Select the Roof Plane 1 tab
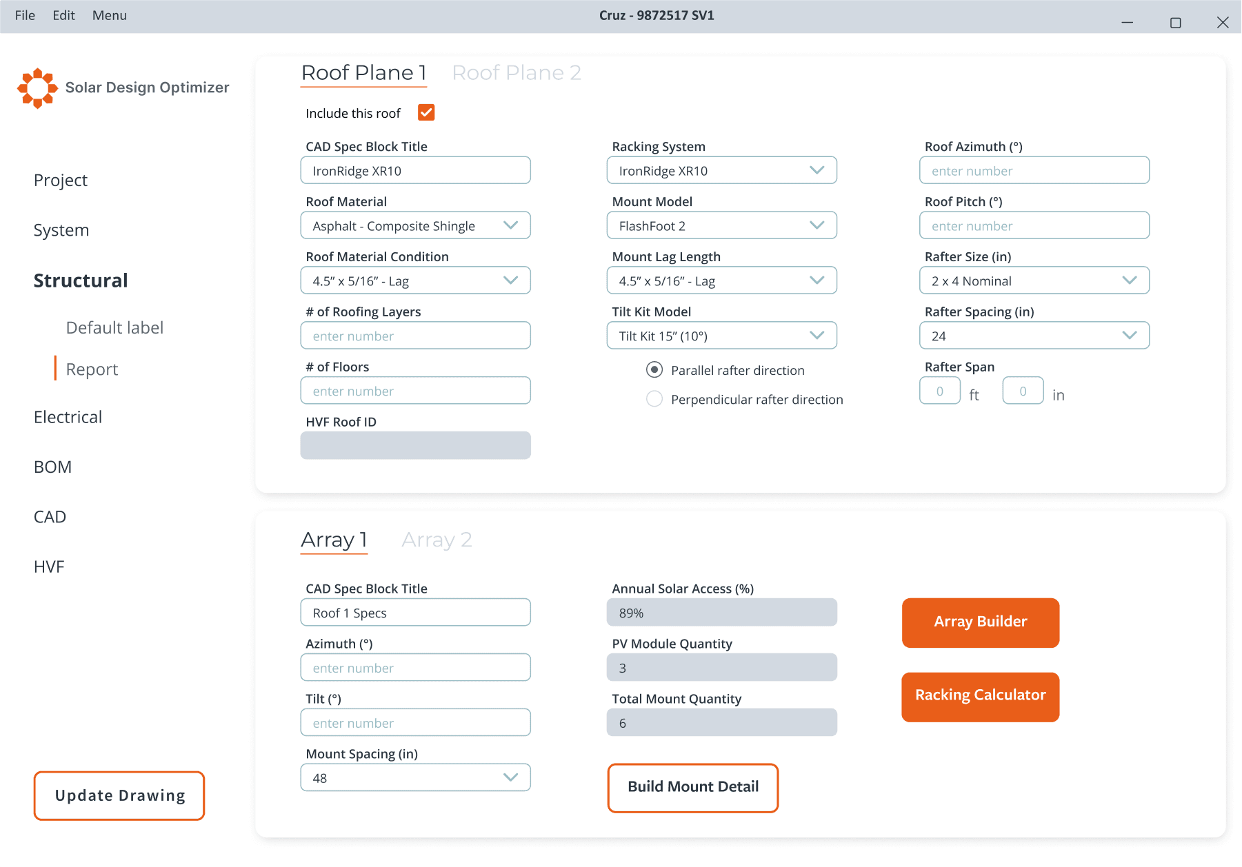This screenshot has height=867, width=1242. [364, 72]
